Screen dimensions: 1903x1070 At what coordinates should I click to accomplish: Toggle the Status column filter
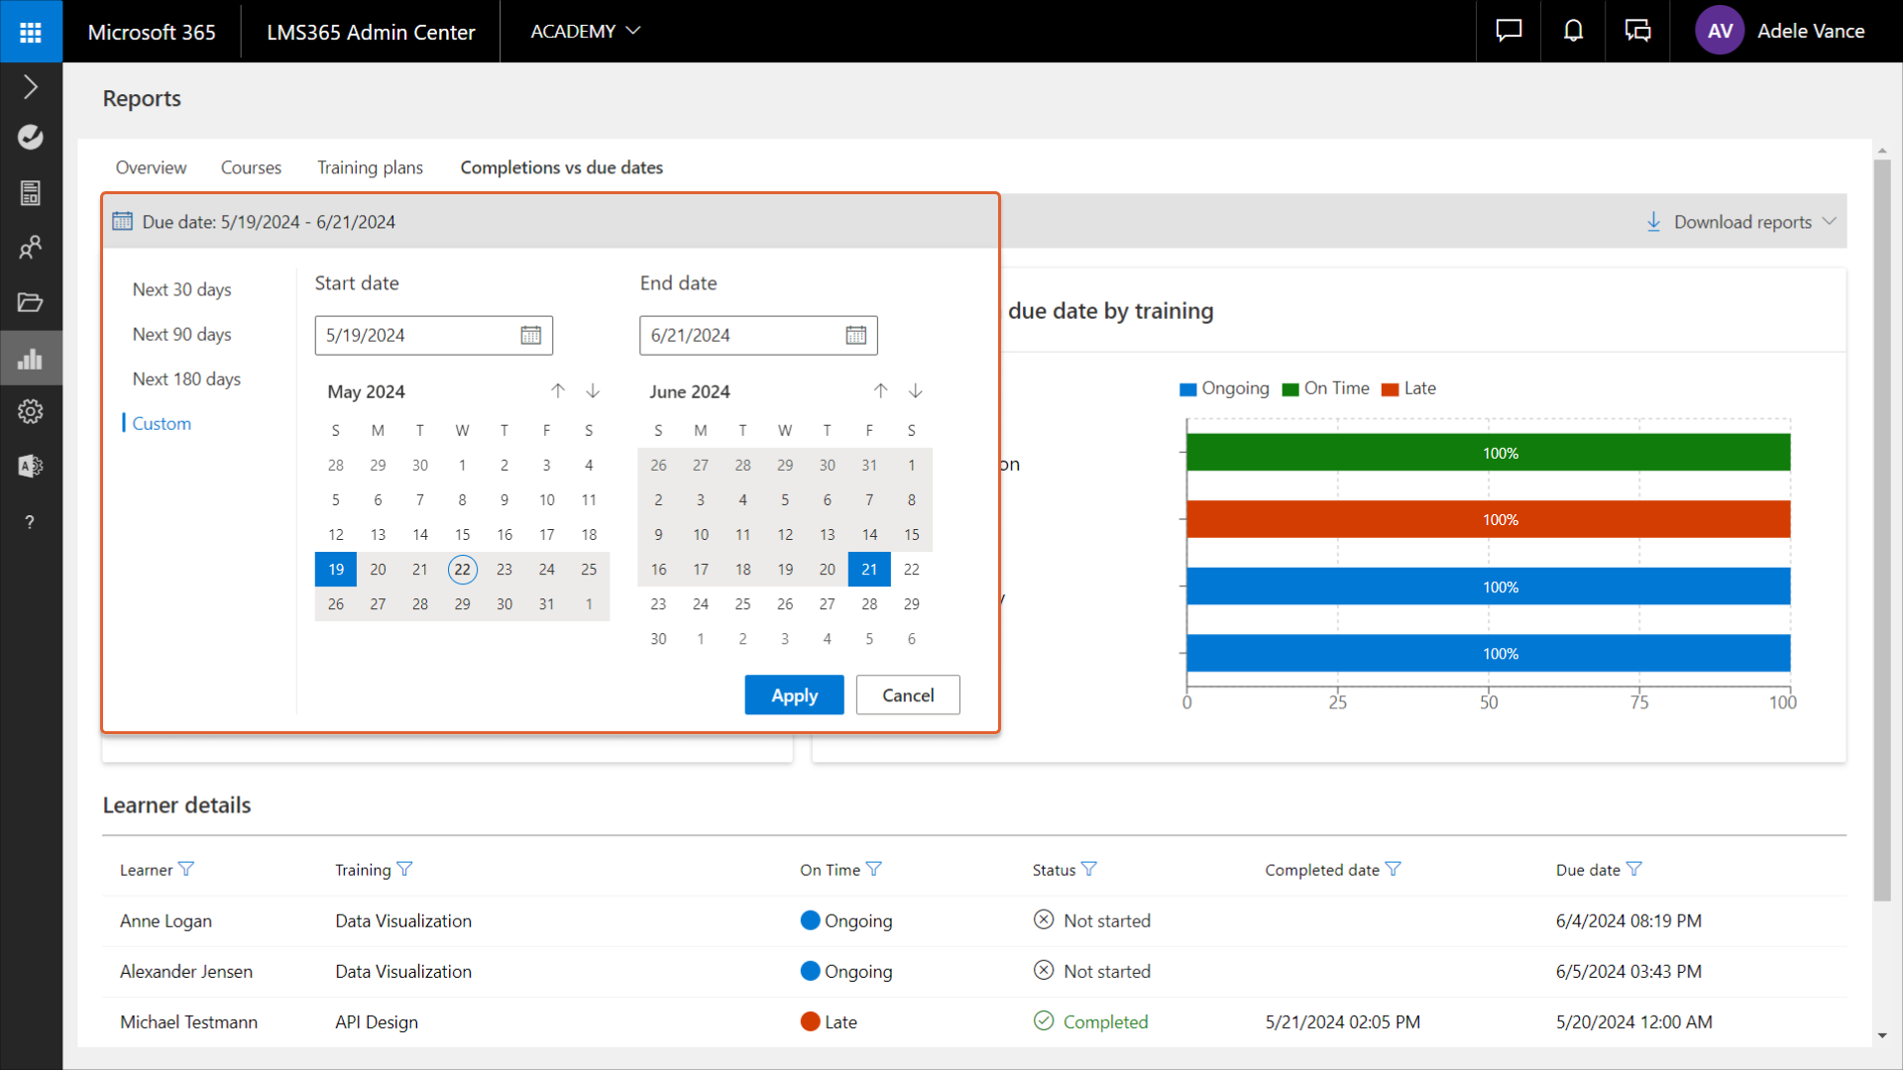(1089, 869)
